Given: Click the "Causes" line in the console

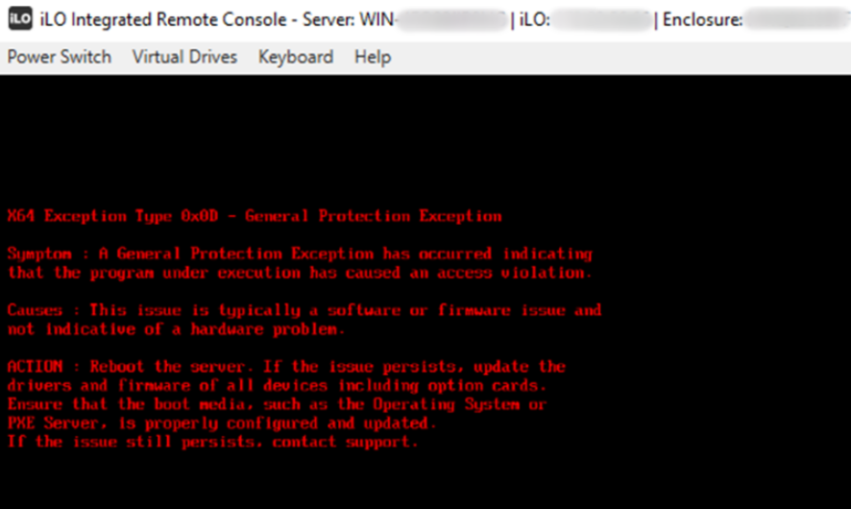Looking at the screenshot, I should [304, 310].
